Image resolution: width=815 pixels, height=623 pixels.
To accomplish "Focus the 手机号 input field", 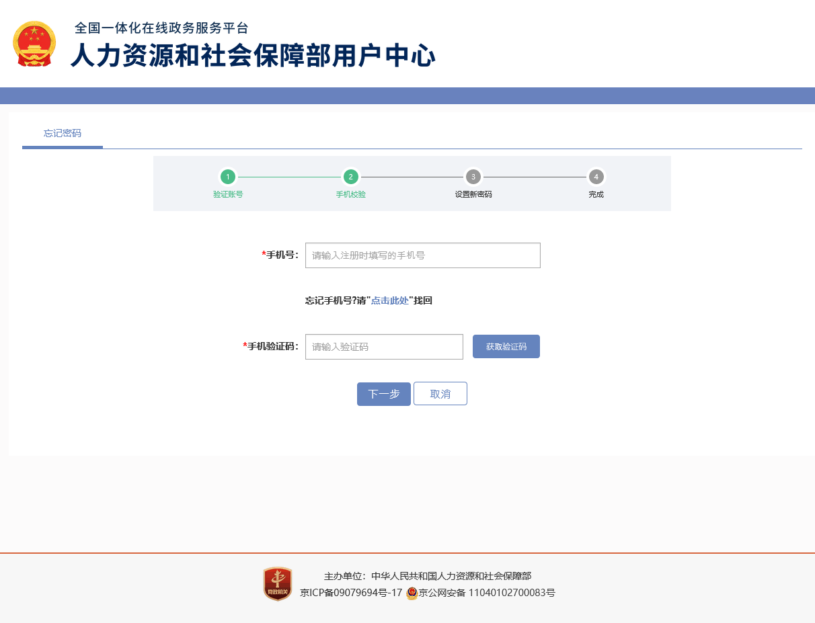I will click(x=423, y=255).
